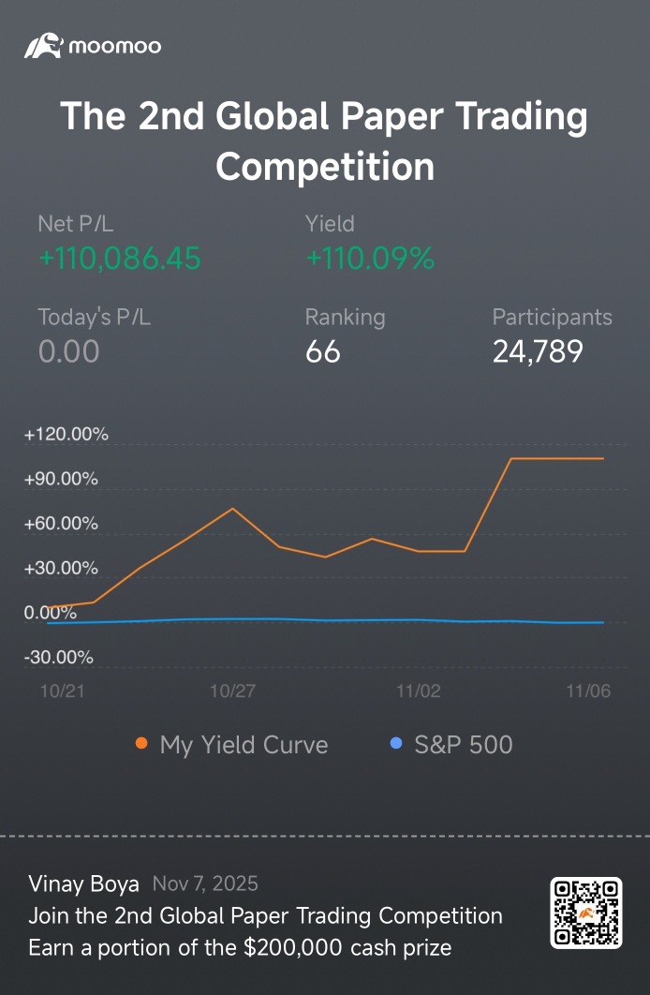
Task: Toggle the S&P 500 legend label
Action: pyautogui.click(x=463, y=745)
